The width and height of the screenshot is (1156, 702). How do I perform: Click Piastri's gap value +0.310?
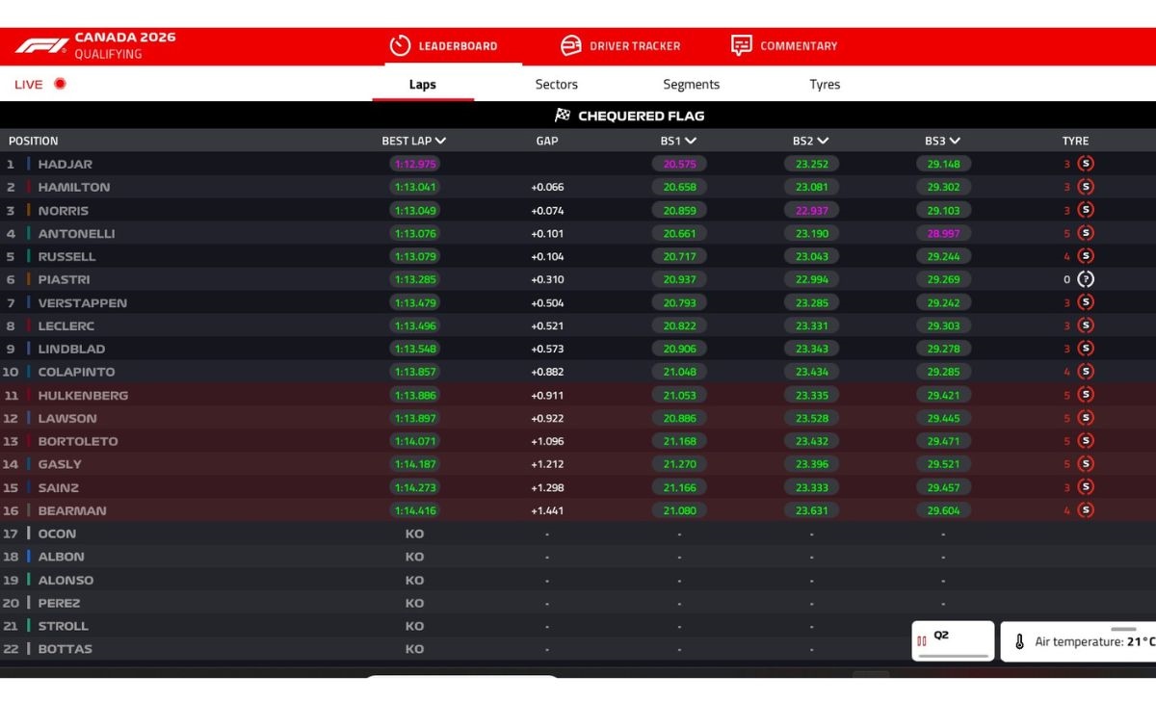click(547, 279)
